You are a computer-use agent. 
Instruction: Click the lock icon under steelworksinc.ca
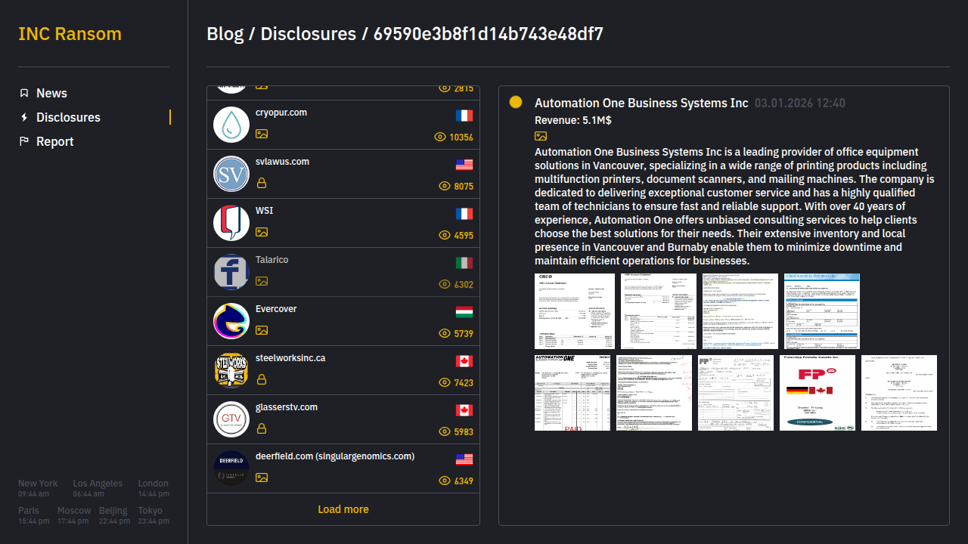[262, 379]
